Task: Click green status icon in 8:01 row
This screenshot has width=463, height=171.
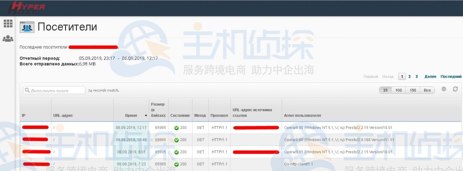Action: [x=176, y=152]
